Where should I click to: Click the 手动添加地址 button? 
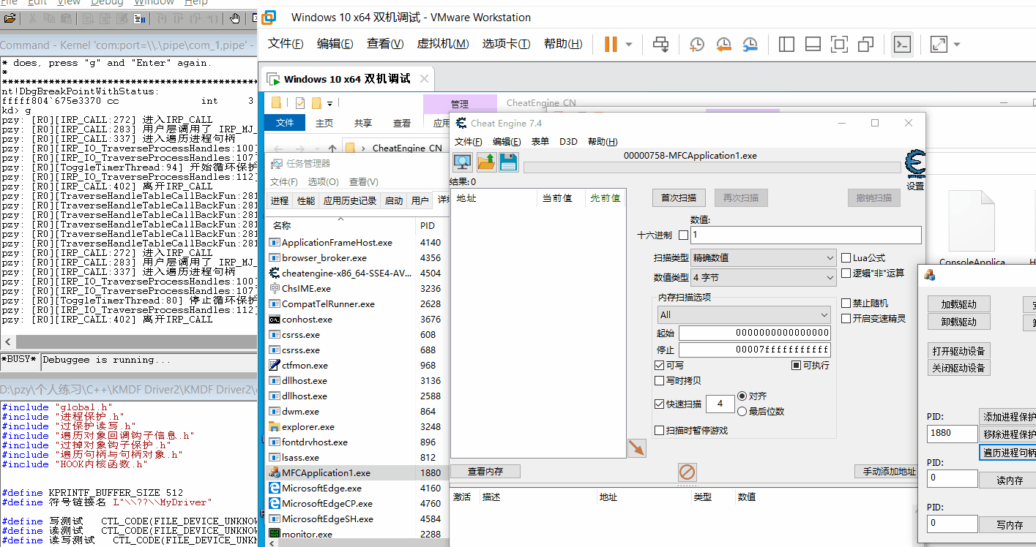[x=886, y=472]
